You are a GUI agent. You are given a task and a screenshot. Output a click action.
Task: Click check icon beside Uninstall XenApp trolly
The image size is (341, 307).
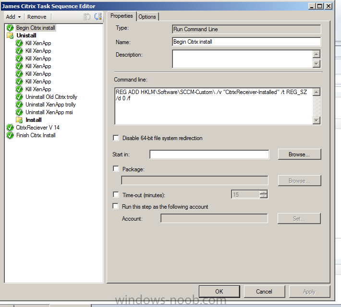pyautogui.click(x=19, y=105)
